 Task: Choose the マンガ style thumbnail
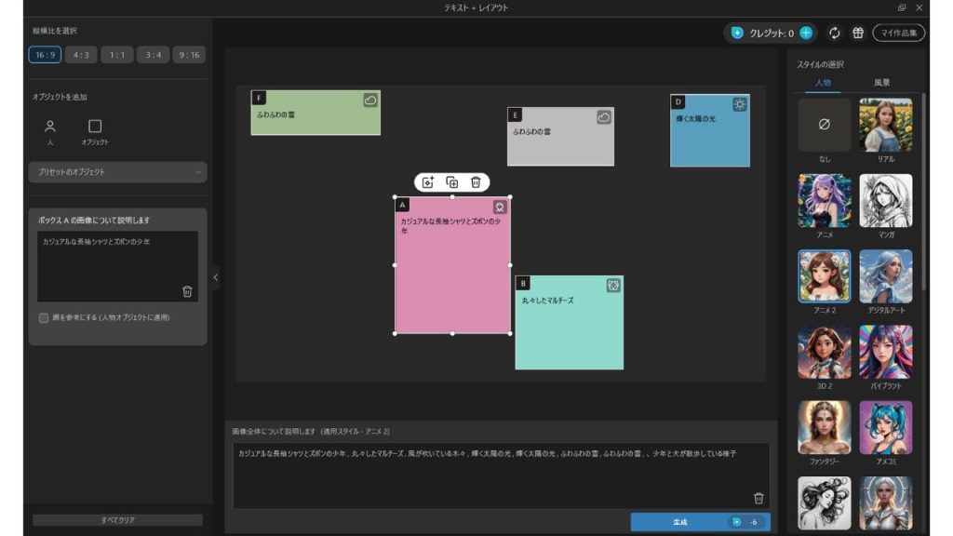point(885,201)
